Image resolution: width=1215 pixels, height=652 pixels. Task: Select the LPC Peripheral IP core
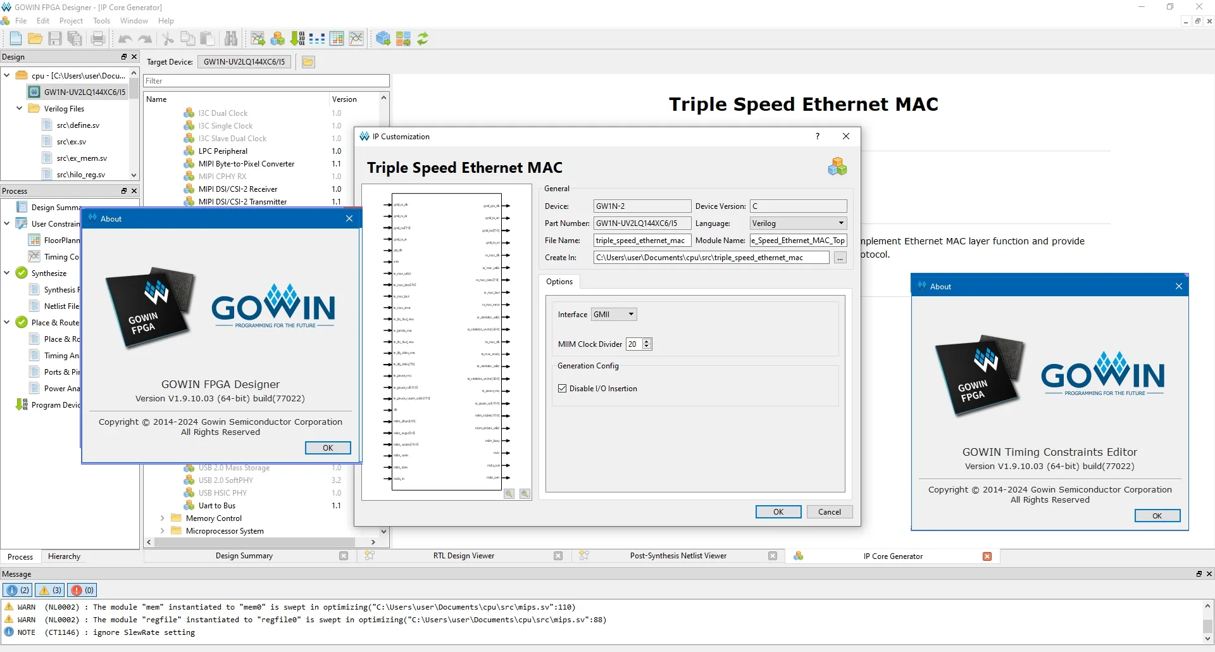coord(223,151)
